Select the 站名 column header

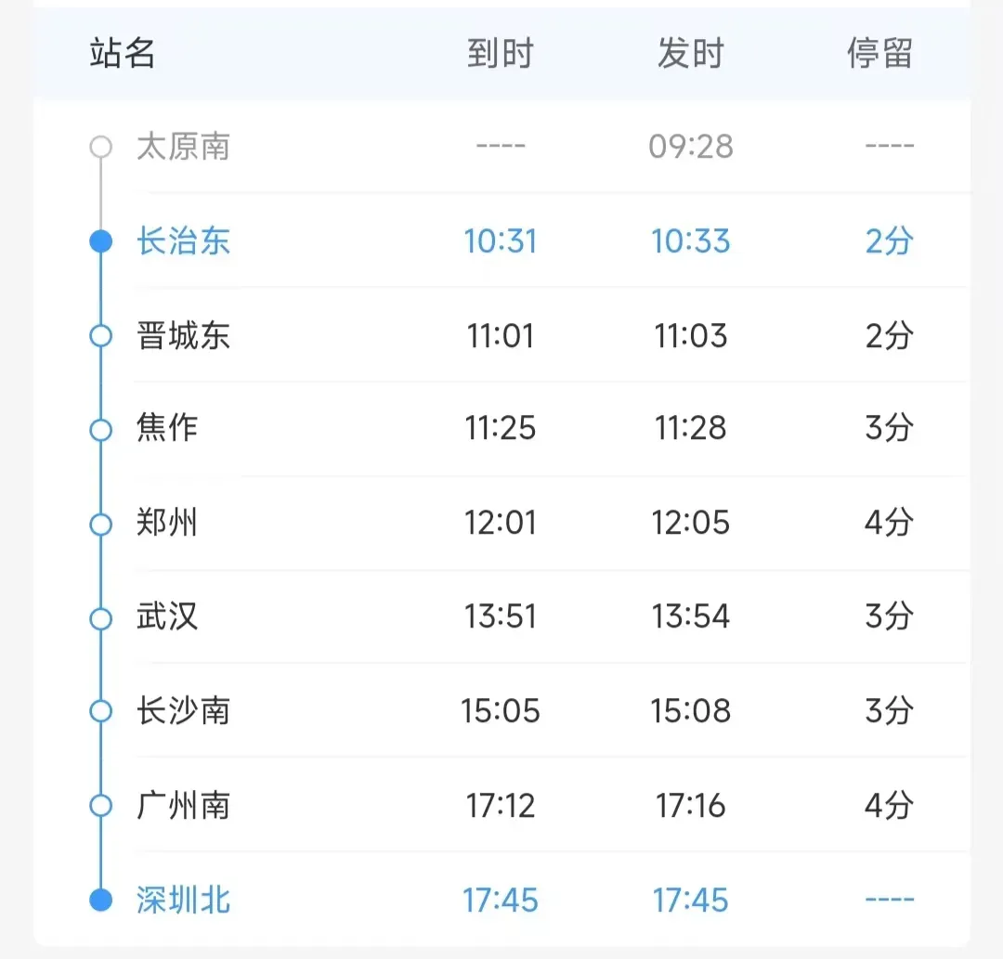122,54
